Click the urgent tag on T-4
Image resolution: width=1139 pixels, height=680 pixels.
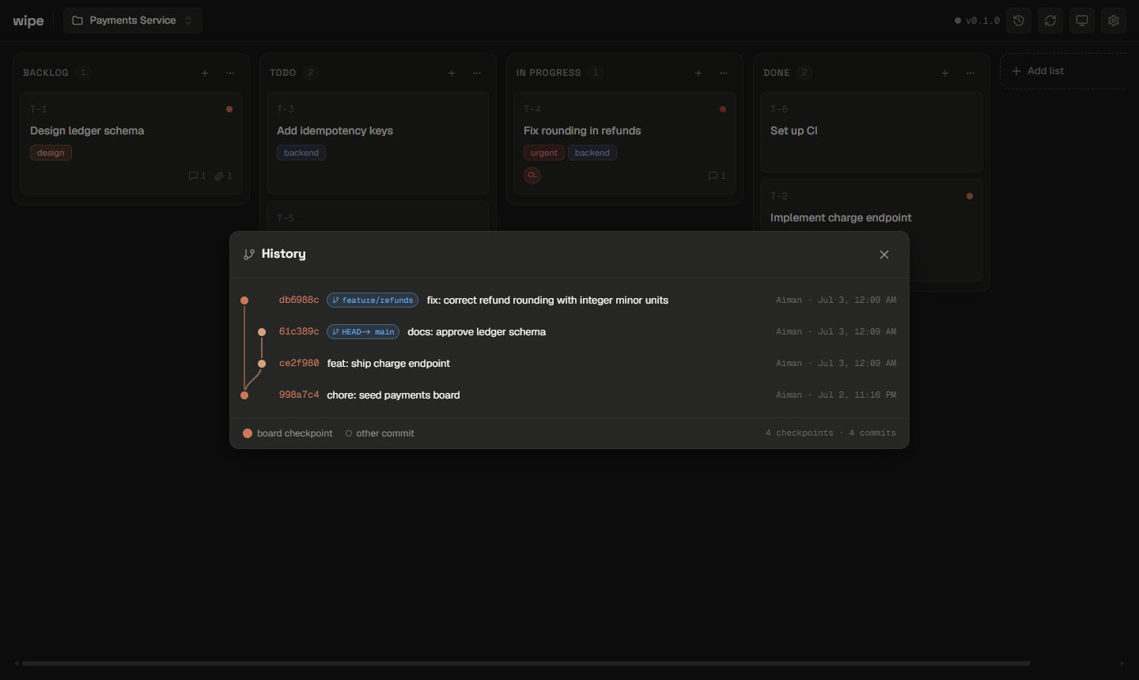pos(543,153)
